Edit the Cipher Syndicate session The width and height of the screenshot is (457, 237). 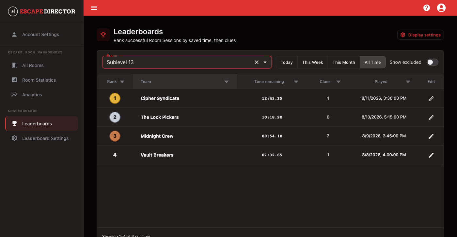431,99
